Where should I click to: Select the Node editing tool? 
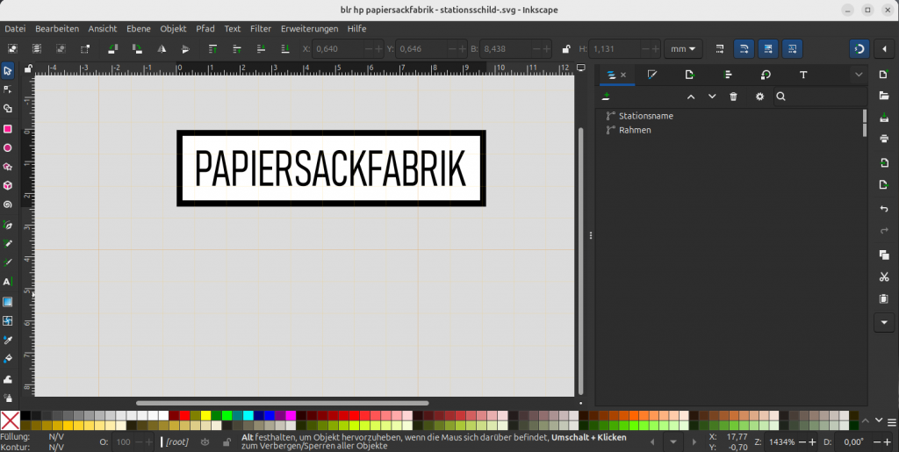pyautogui.click(x=8, y=90)
